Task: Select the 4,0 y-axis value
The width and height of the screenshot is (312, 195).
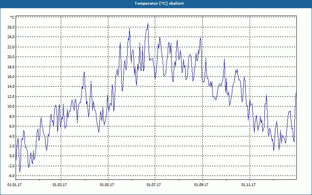Action: point(12,136)
